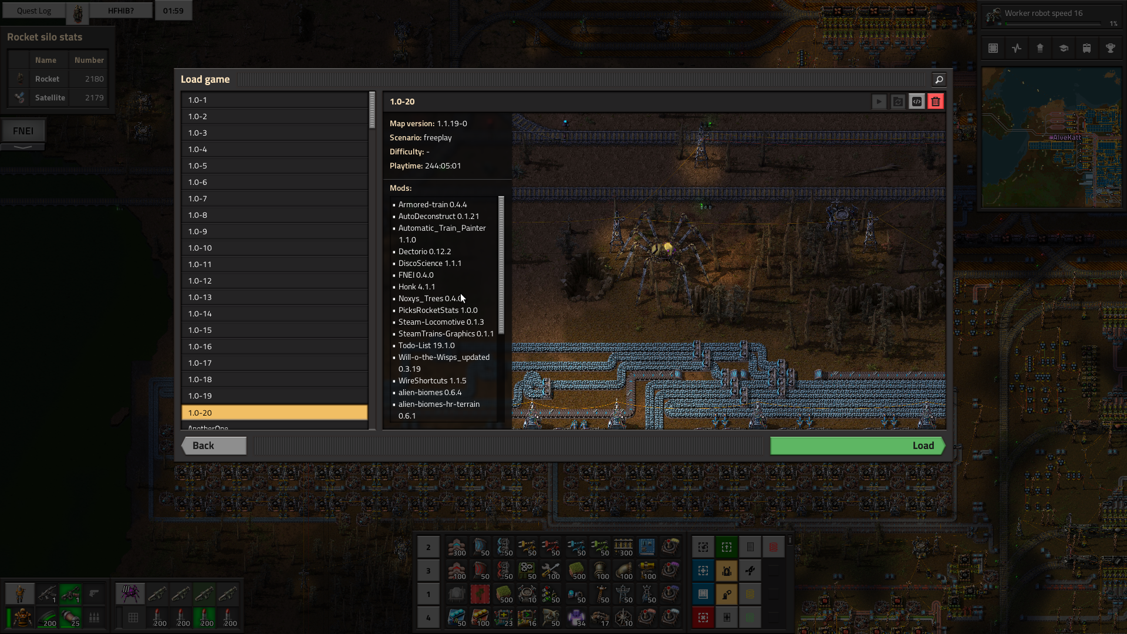Click the mods list scrollbar
The image size is (1127, 634).
[501, 264]
